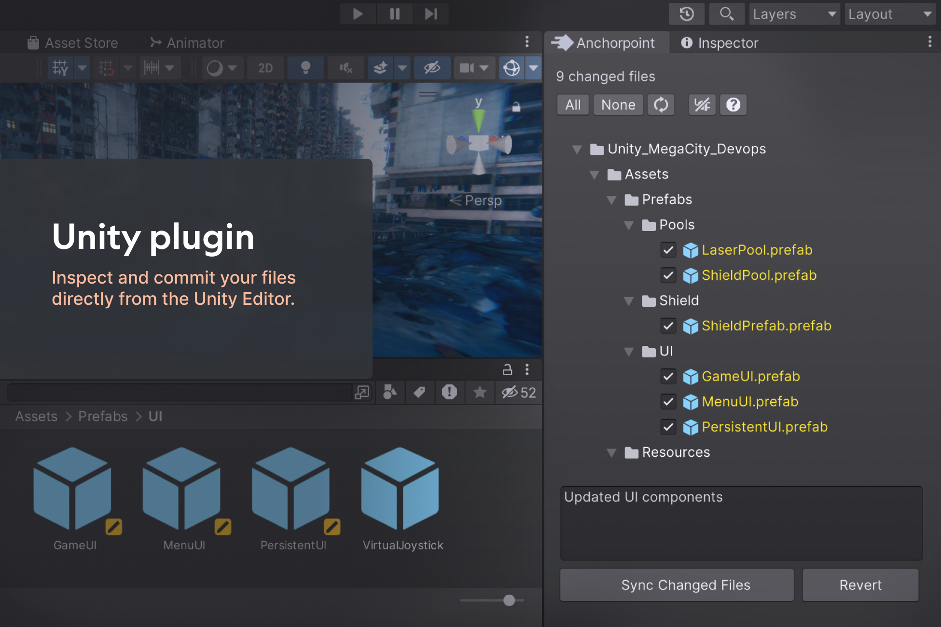
Task: Toggle hidden objects visibility in Scene
Action: (x=432, y=68)
